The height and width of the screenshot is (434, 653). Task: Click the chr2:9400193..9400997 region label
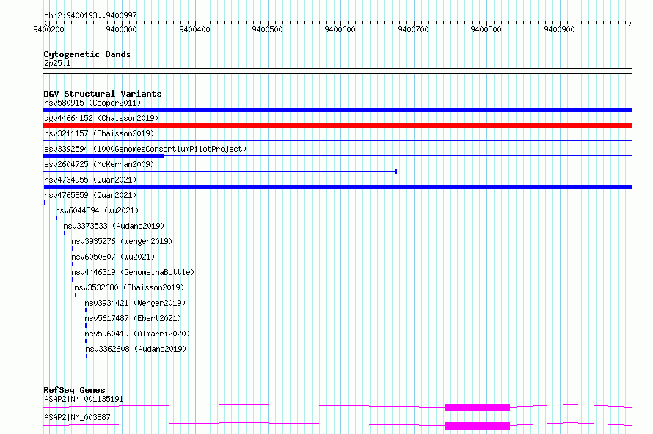(x=90, y=15)
